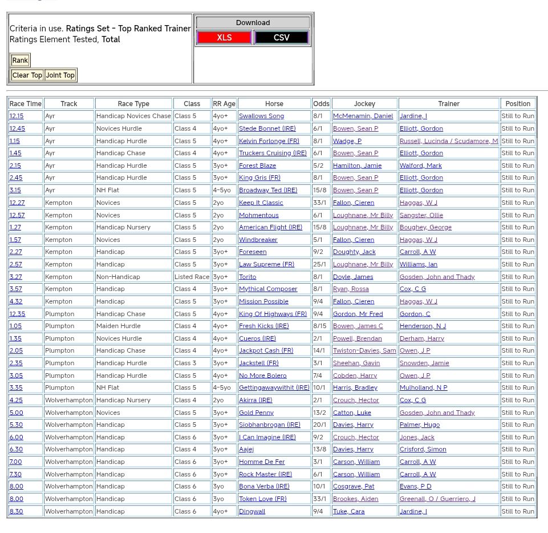Click horse Torito link
Screen dimensions: 548x533
pyautogui.click(x=247, y=277)
